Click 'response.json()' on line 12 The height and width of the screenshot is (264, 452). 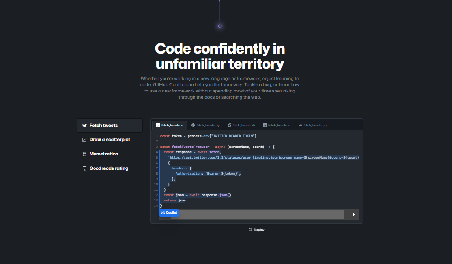tap(216, 195)
